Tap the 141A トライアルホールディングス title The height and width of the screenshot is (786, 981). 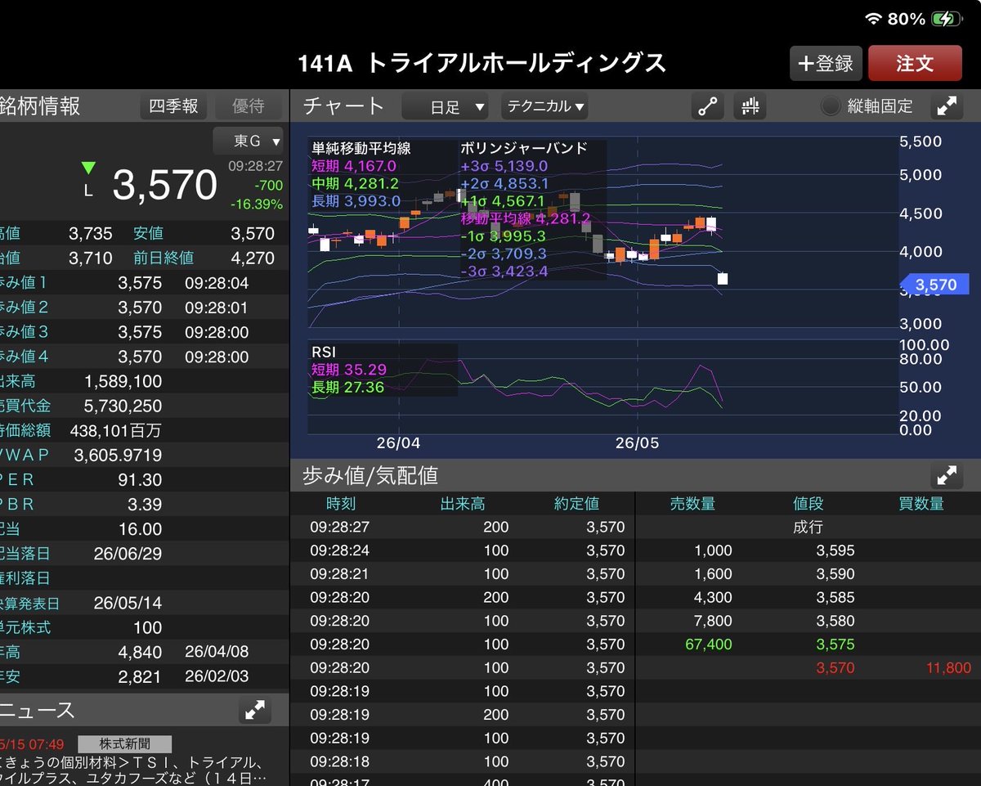(x=482, y=64)
